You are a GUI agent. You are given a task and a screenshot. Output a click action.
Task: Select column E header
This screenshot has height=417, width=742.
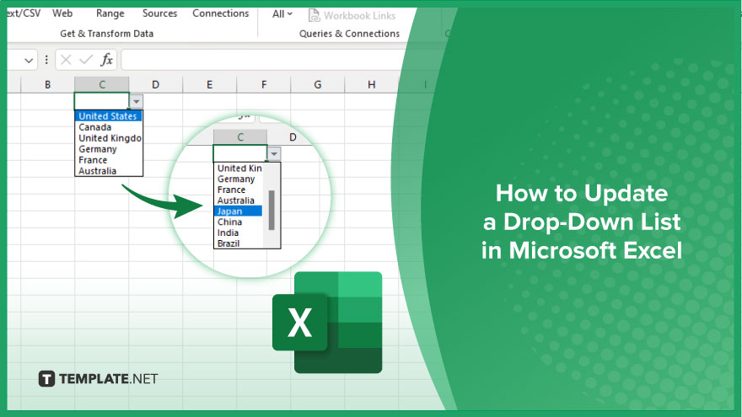point(209,84)
